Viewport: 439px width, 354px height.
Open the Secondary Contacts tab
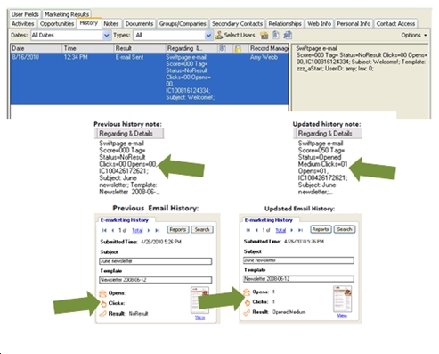click(237, 23)
